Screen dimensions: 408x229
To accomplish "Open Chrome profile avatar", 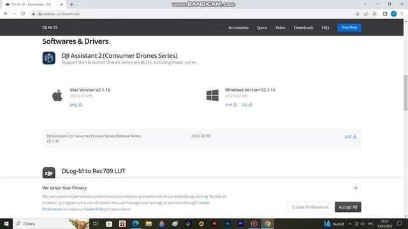I will [394, 14].
